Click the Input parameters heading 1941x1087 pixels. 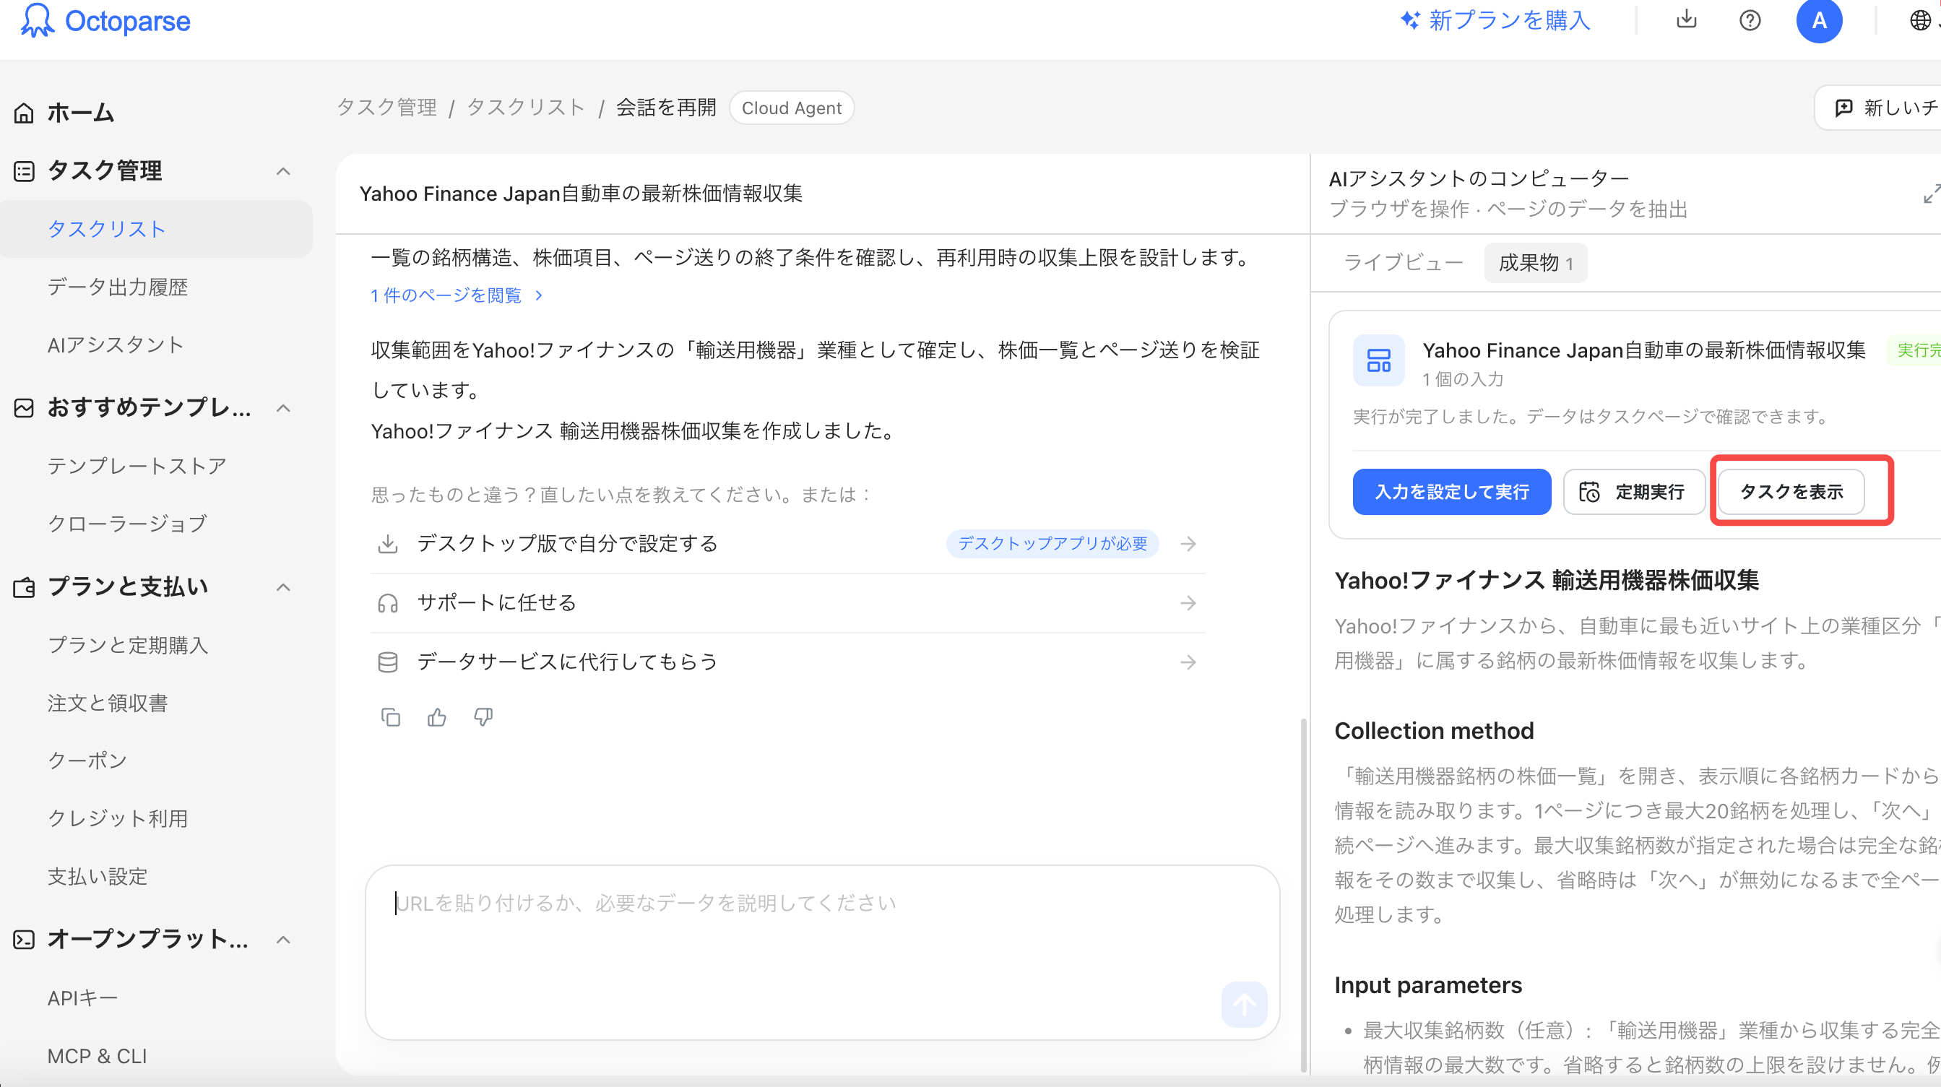(x=1428, y=985)
